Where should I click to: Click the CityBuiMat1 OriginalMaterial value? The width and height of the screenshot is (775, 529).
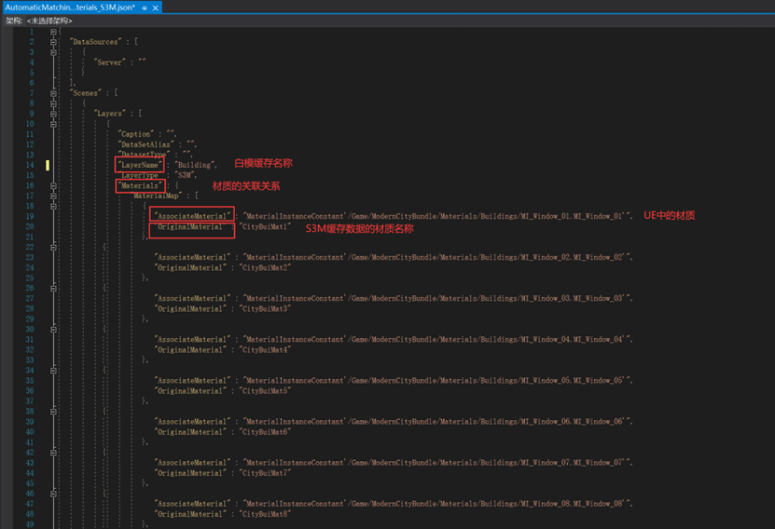(265, 226)
